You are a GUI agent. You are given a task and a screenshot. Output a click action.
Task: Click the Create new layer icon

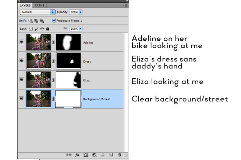(x=111, y=155)
